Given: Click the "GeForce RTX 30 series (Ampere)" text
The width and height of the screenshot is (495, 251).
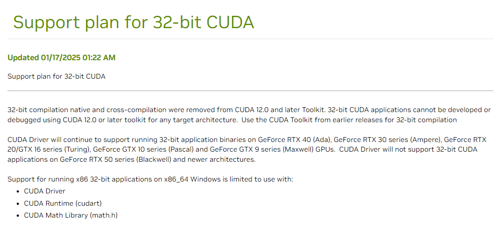Looking at the screenshot, I should point(388,140).
